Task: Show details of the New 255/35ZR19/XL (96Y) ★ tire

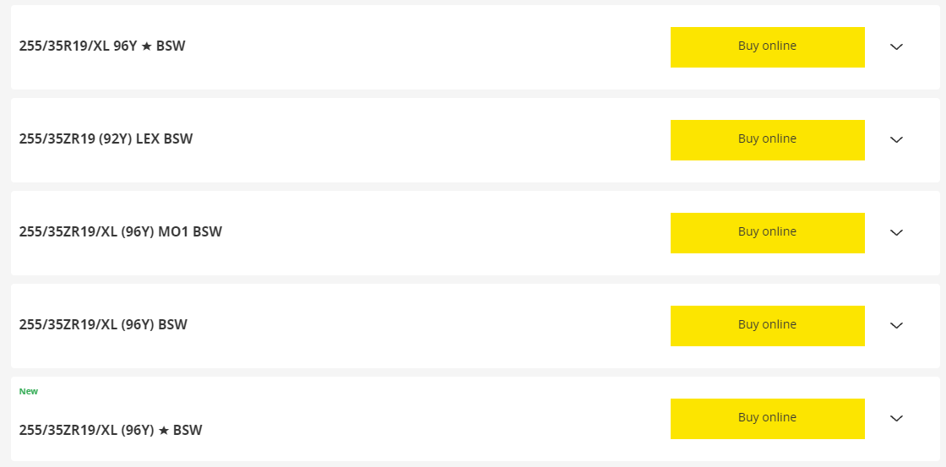Action: coord(897,419)
